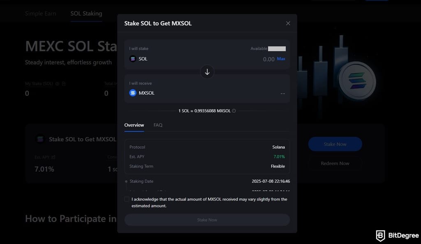Image resolution: width=421 pixels, height=244 pixels.
Task: Switch to the Overview tab
Action: pyautogui.click(x=134, y=125)
